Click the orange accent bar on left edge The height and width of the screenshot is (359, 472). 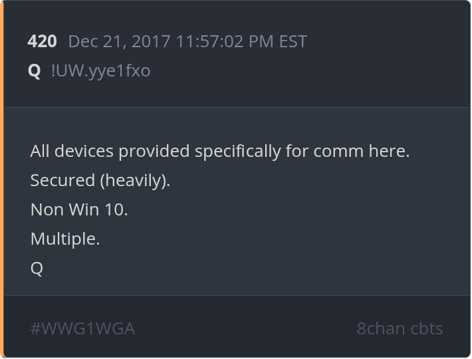(x=2, y=179)
